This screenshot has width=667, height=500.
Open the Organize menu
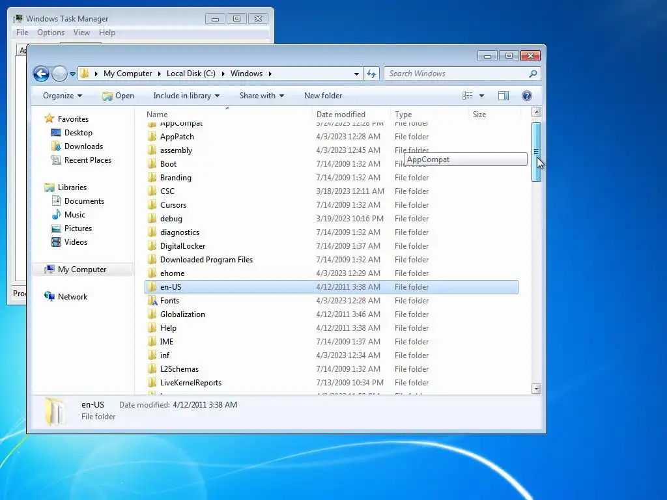click(x=63, y=96)
